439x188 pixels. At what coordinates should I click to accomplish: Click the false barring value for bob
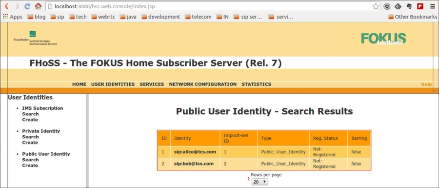point(356,164)
